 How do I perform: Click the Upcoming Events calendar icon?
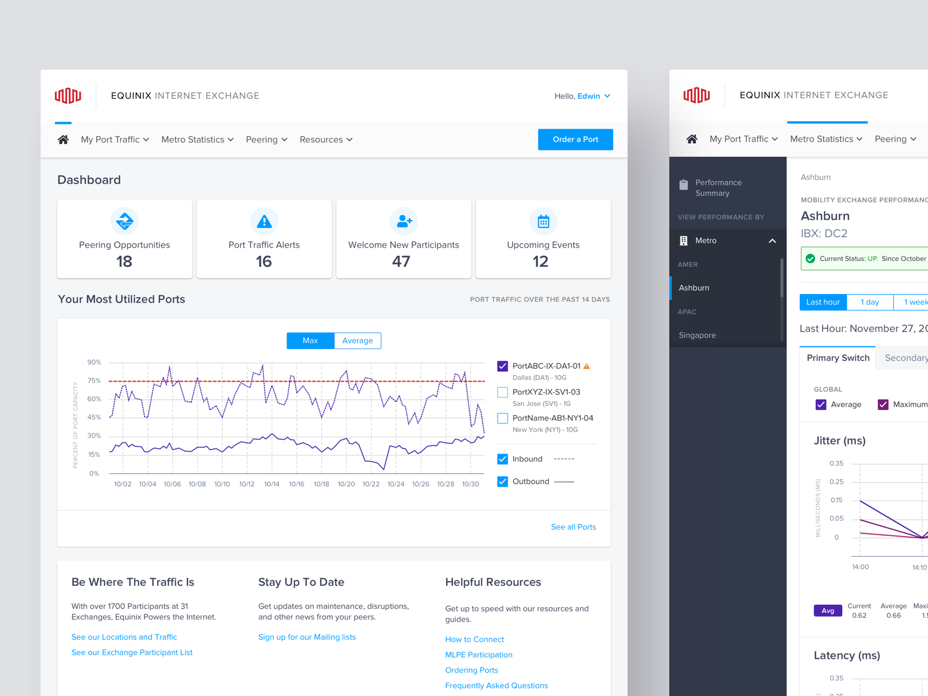pyautogui.click(x=543, y=222)
